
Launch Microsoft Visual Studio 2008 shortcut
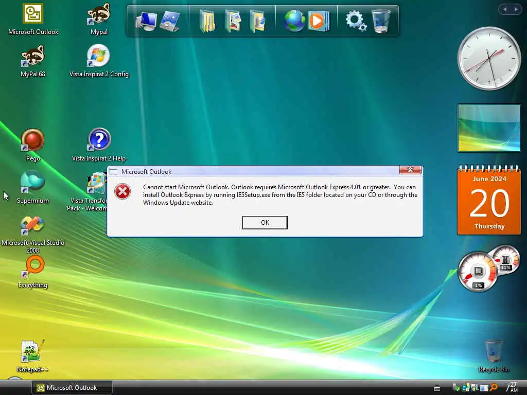coord(32,234)
